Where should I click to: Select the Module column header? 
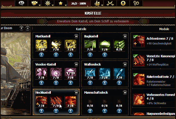click(164, 29)
